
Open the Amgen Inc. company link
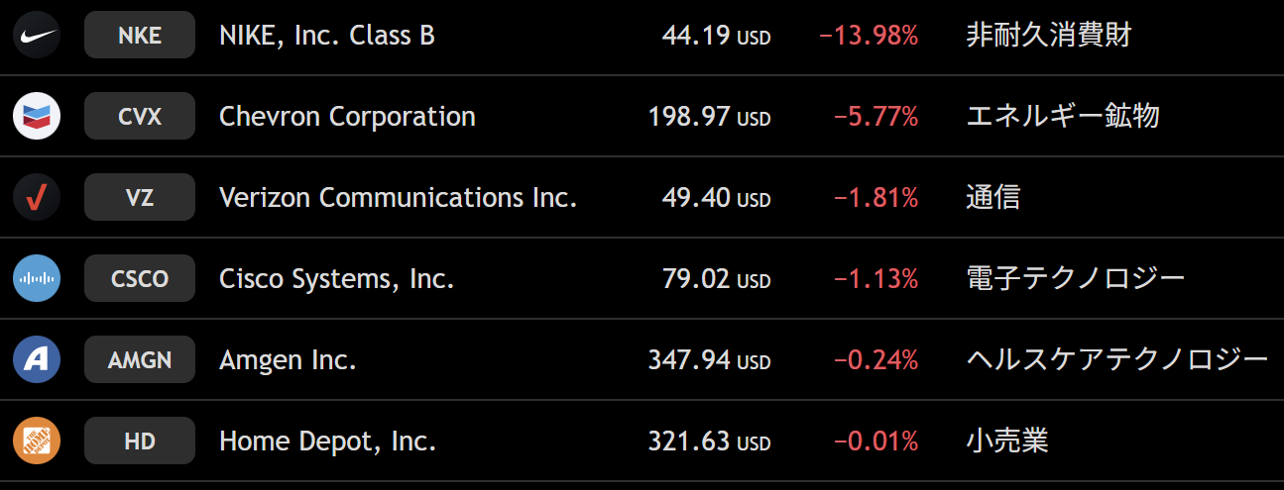(288, 360)
